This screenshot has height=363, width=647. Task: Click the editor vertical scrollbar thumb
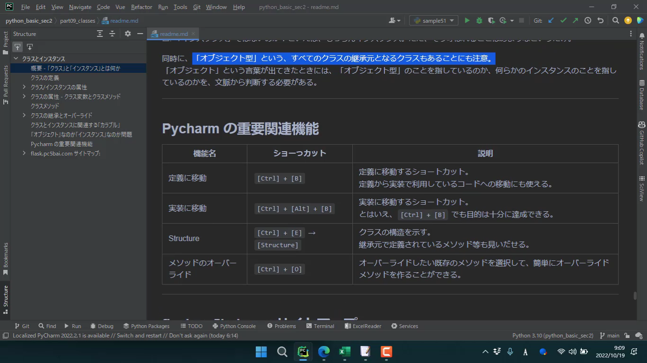pos(635,296)
